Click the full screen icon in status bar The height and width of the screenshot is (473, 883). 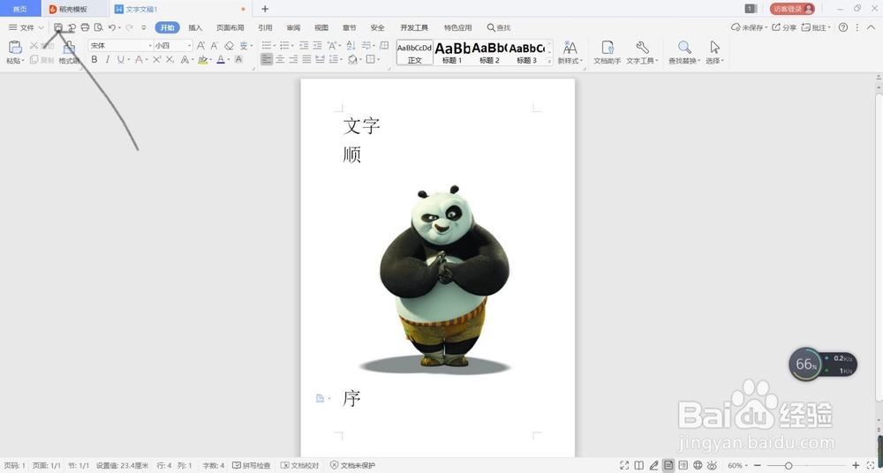click(624, 465)
